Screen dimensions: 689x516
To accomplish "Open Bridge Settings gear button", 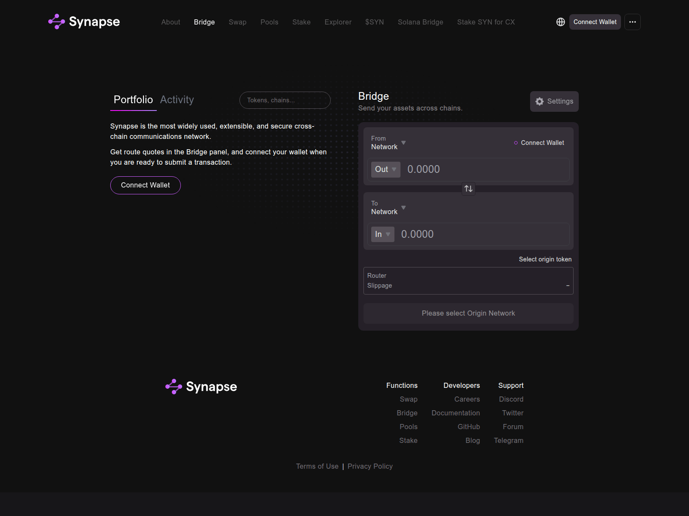I will [x=554, y=101].
